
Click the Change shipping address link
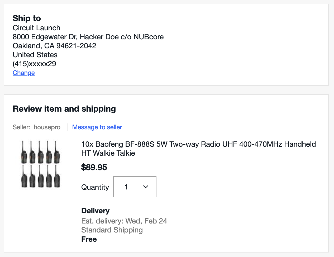tap(24, 73)
